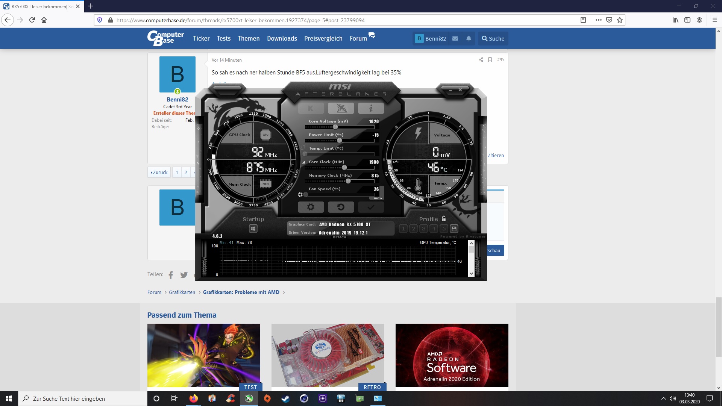Click the Power Limit slider handle
The height and width of the screenshot is (406, 722).
340,141
